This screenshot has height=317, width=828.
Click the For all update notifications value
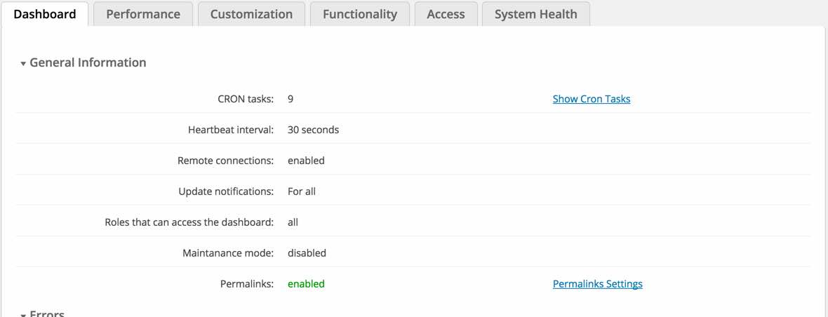point(302,191)
